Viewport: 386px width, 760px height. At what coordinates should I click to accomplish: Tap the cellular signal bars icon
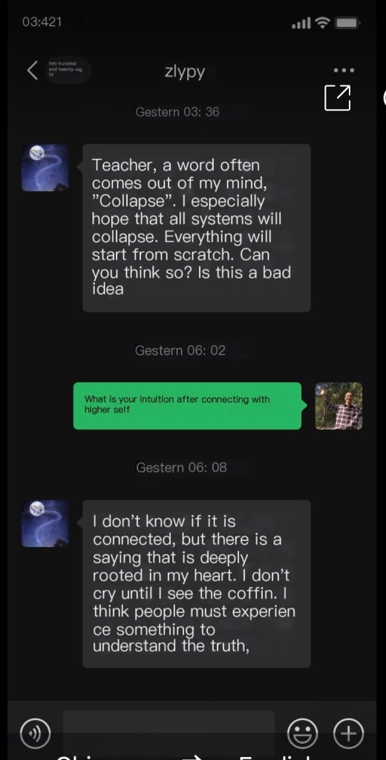tap(301, 23)
